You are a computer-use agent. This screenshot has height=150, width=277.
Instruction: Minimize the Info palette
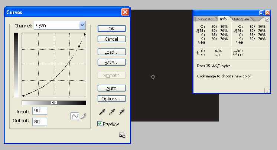click(261, 13)
